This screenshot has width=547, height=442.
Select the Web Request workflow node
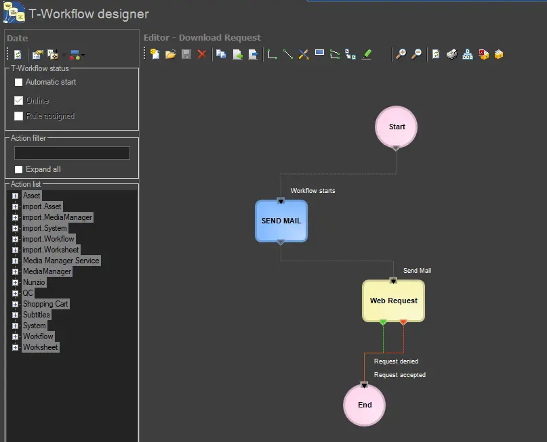tap(393, 301)
